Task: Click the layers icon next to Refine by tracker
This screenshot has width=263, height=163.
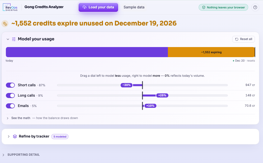Action: click(15, 136)
